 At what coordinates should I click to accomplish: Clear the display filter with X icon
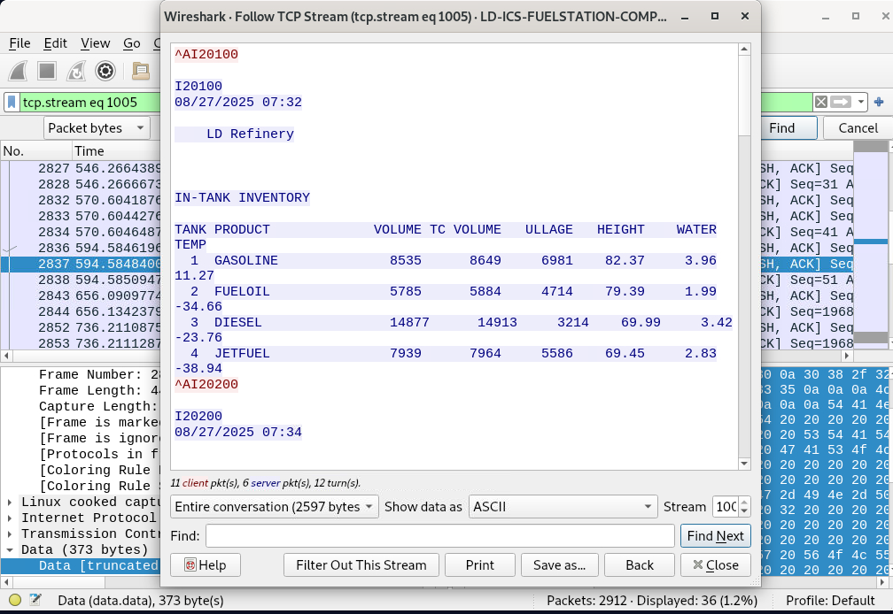(x=821, y=102)
